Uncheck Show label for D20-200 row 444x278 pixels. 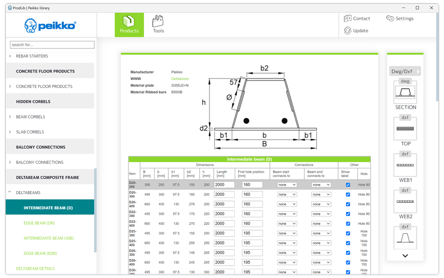tap(348, 185)
